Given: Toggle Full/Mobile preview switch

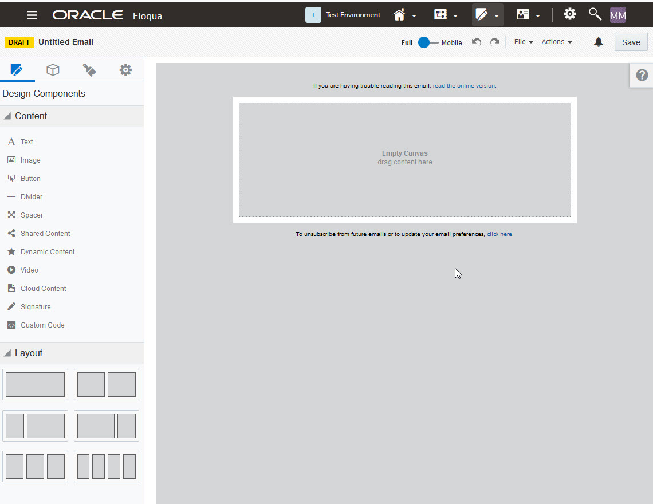Looking at the screenshot, I should point(428,42).
